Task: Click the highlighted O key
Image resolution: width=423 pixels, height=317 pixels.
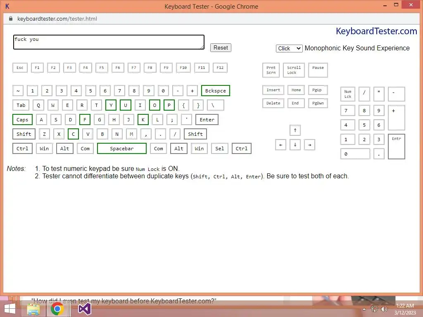Action: point(154,105)
